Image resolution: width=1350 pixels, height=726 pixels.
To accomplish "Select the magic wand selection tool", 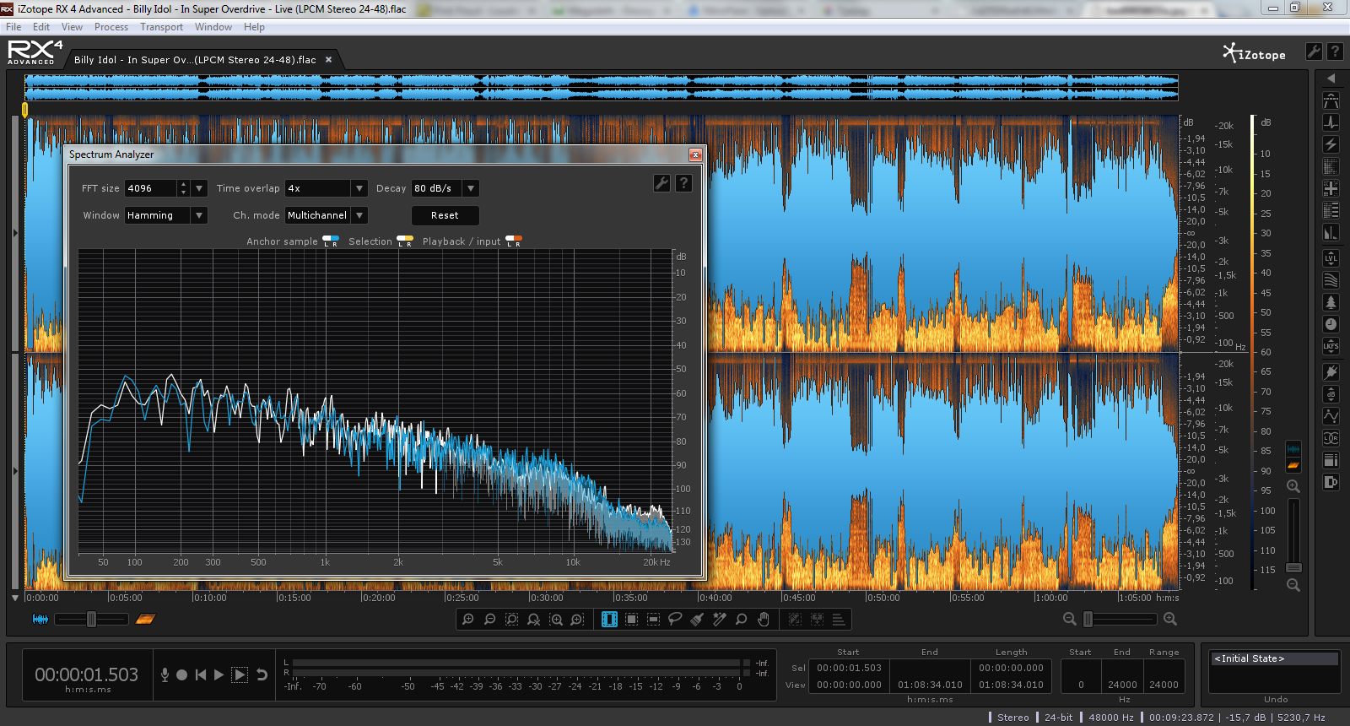I will [719, 620].
